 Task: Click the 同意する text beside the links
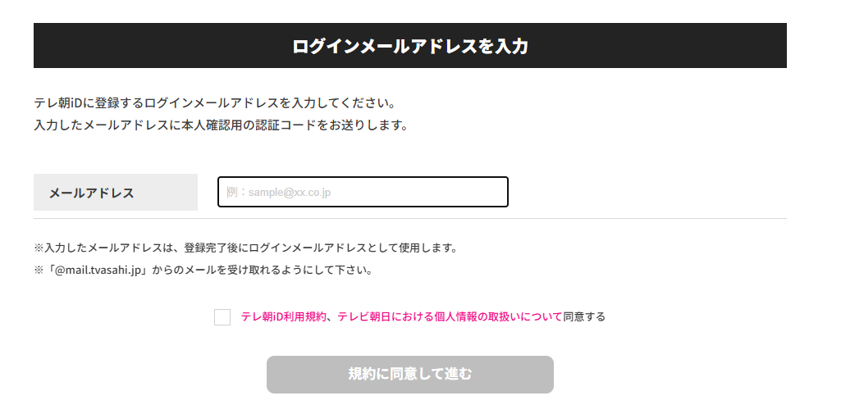click(584, 316)
